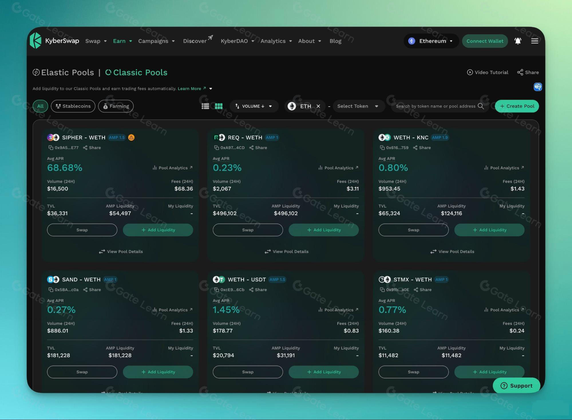Expand the Earn menu
The height and width of the screenshot is (420, 572).
[122, 41]
